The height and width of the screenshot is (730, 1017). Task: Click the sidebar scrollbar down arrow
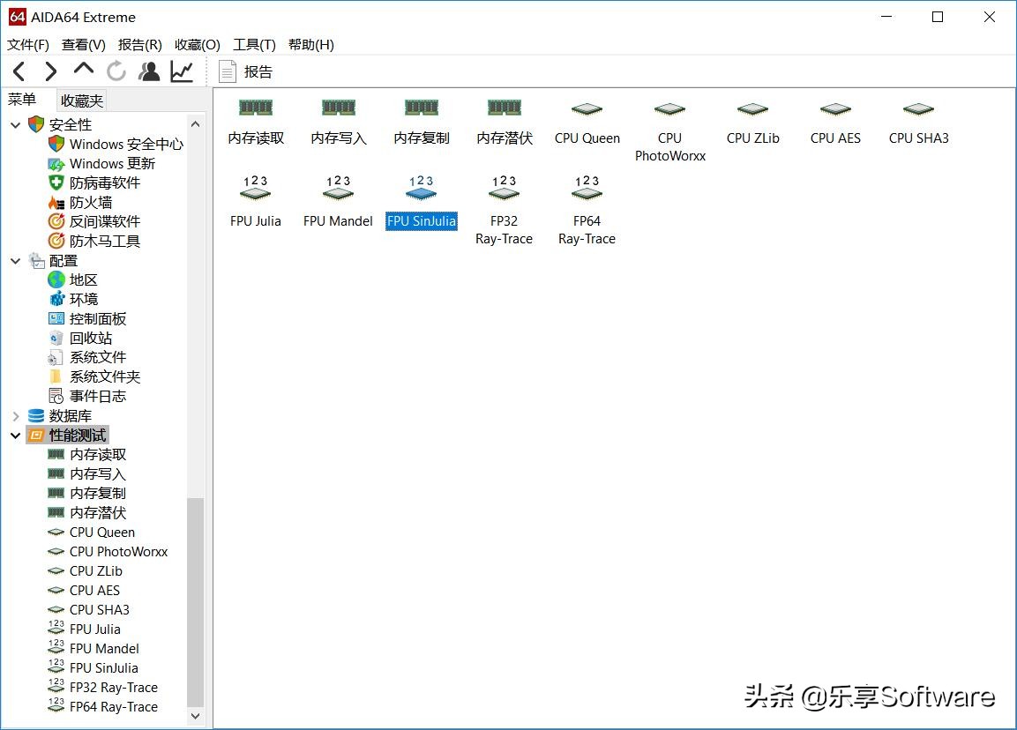pos(194,716)
